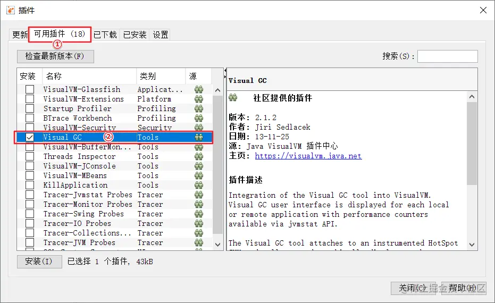495x303 pixels.
Task: Select the VisualVM-BufferMon... plugin row
Action: coord(114,147)
